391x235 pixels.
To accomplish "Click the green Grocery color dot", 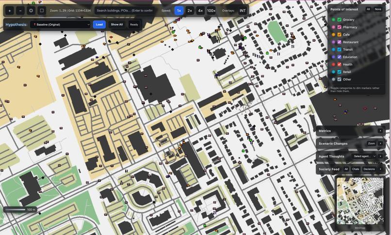I will [333, 20].
